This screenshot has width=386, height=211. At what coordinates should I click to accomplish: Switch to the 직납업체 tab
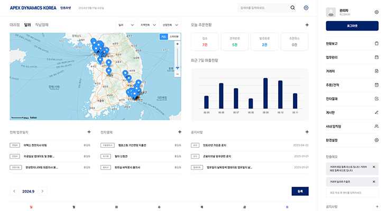[x=42, y=25]
